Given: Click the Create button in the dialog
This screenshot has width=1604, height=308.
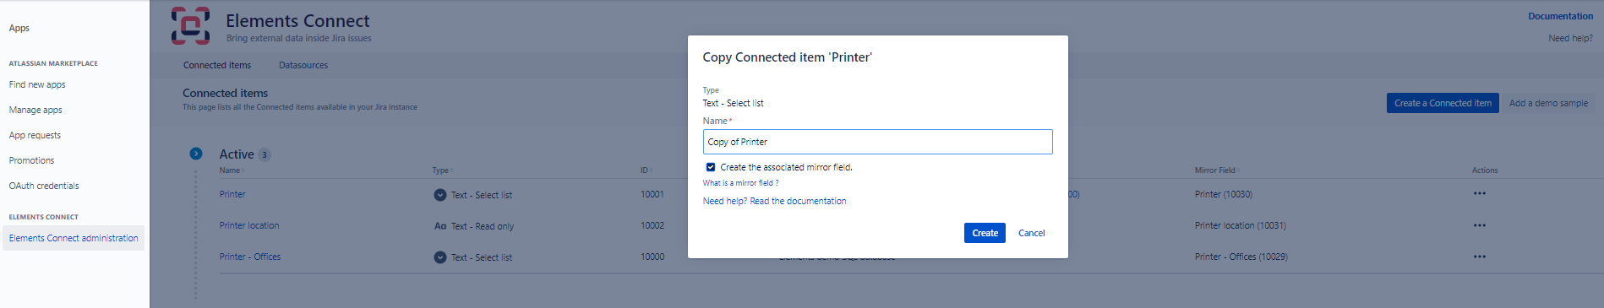Looking at the screenshot, I should point(985,233).
